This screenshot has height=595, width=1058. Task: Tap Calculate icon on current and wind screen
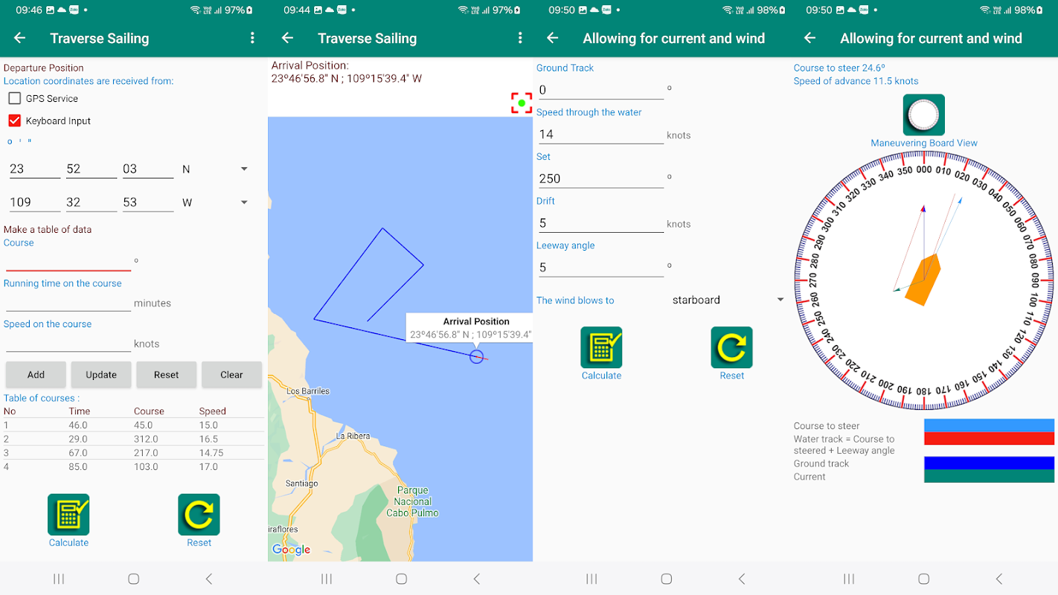601,347
